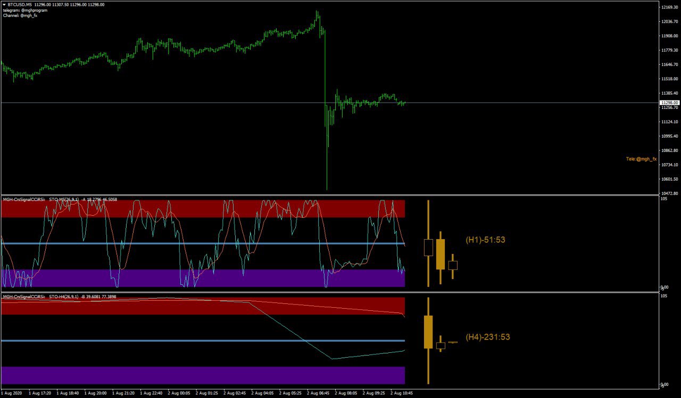This screenshot has height=398, width=681.
Task: Click the '2 Aug 02:45' time axis label
Action: point(236,394)
